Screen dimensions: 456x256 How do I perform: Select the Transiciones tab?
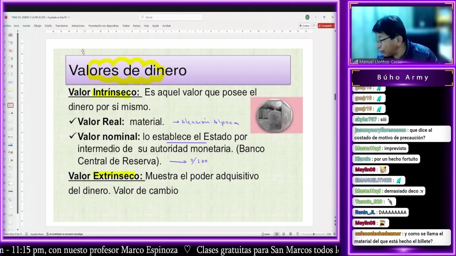coord(62,26)
